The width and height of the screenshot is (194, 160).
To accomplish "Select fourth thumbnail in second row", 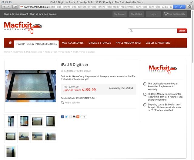I will [x=50, y=136].
